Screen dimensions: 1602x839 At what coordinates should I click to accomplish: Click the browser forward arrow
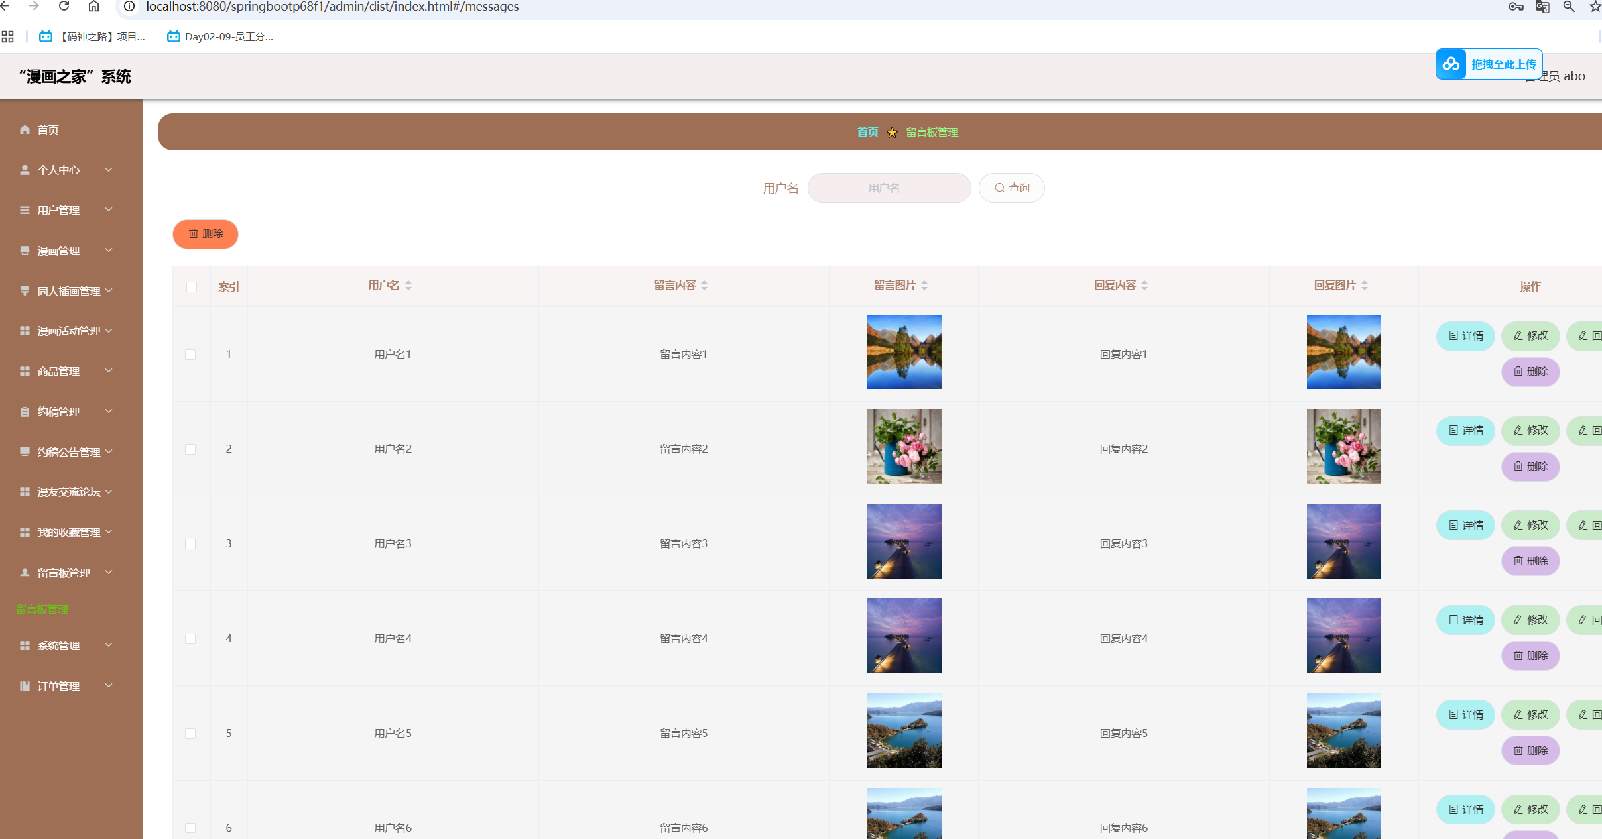pyautogui.click(x=34, y=6)
